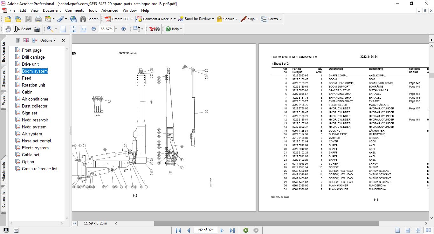Expand the Comment & Markup dropdown
The height and width of the screenshot is (234, 434).
coord(175,19)
